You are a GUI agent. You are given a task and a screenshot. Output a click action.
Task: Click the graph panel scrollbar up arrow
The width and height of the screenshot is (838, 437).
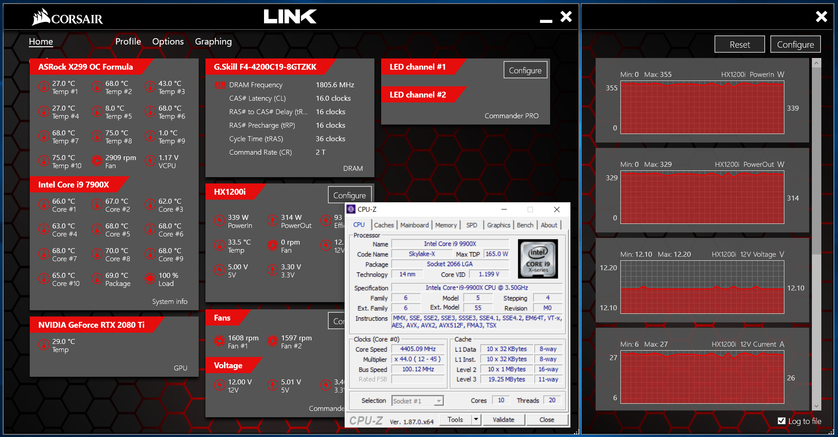(x=816, y=63)
